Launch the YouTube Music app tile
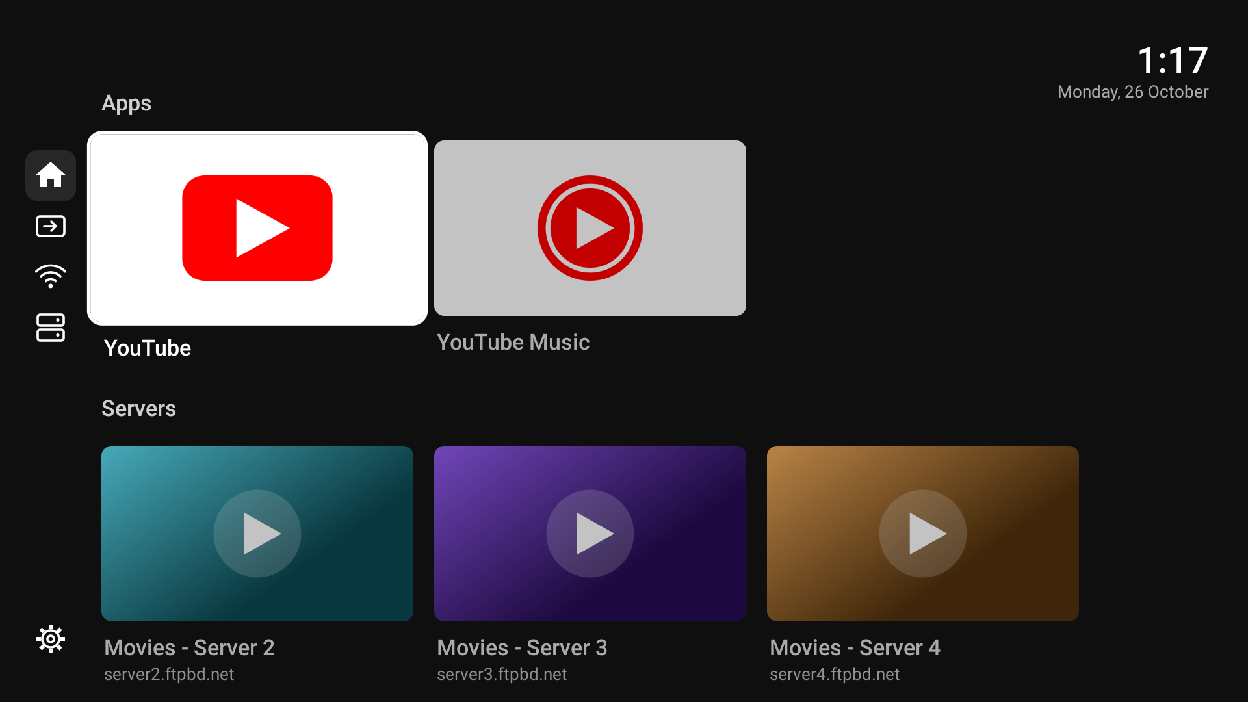Viewport: 1248px width, 702px height. pyautogui.click(x=590, y=228)
